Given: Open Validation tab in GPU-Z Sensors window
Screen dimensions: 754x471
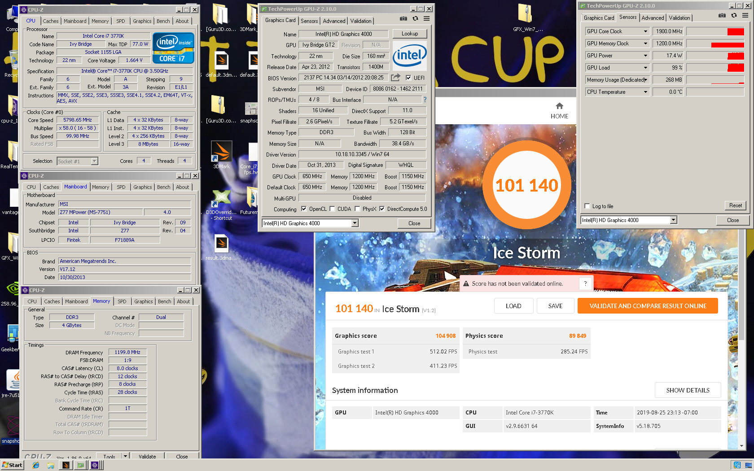Looking at the screenshot, I should 679,18.
